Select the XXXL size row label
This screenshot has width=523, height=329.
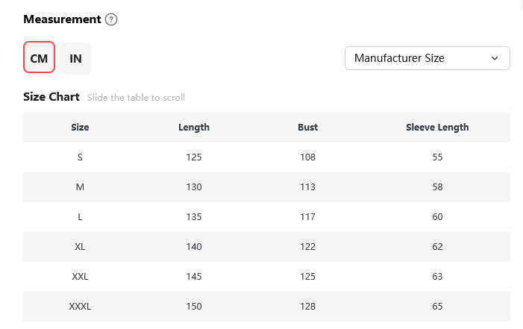pyautogui.click(x=80, y=307)
